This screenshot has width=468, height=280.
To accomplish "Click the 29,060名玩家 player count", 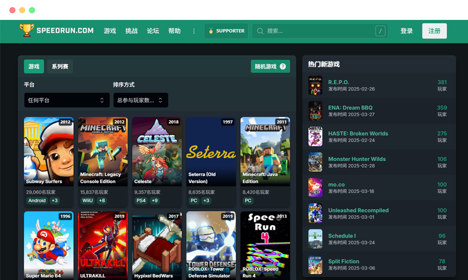I will pos(40,192).
